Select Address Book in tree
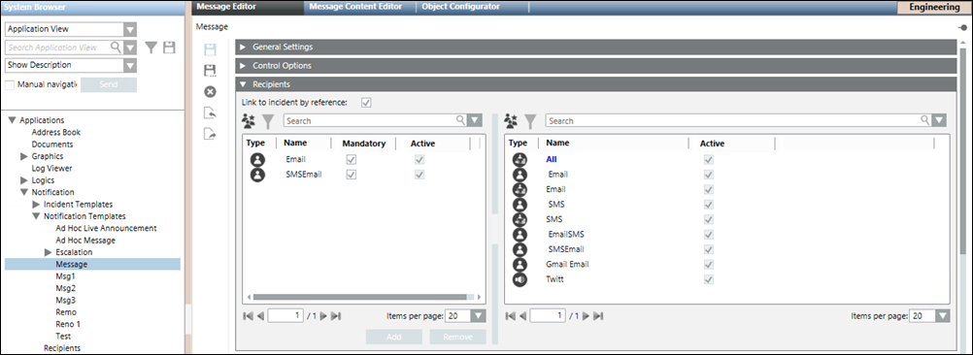973x355 pixels. point(56,133)
